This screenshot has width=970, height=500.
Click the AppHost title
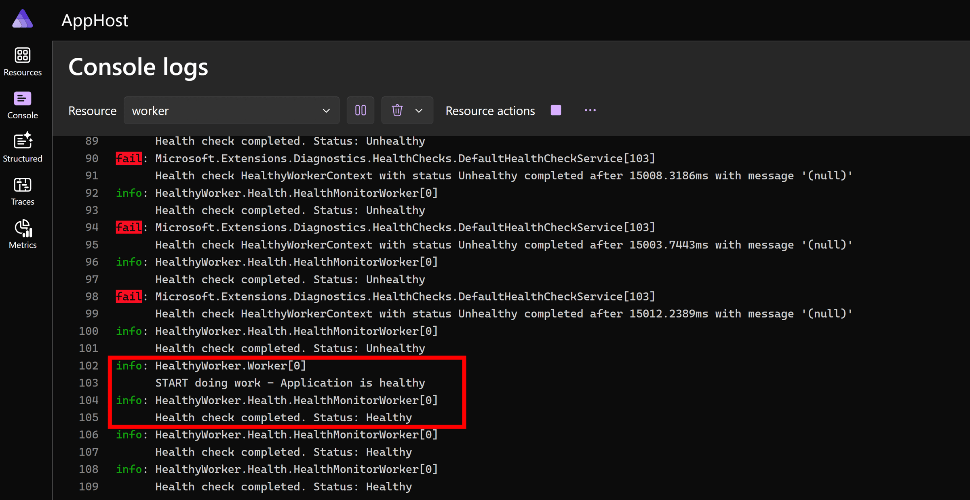95,20
